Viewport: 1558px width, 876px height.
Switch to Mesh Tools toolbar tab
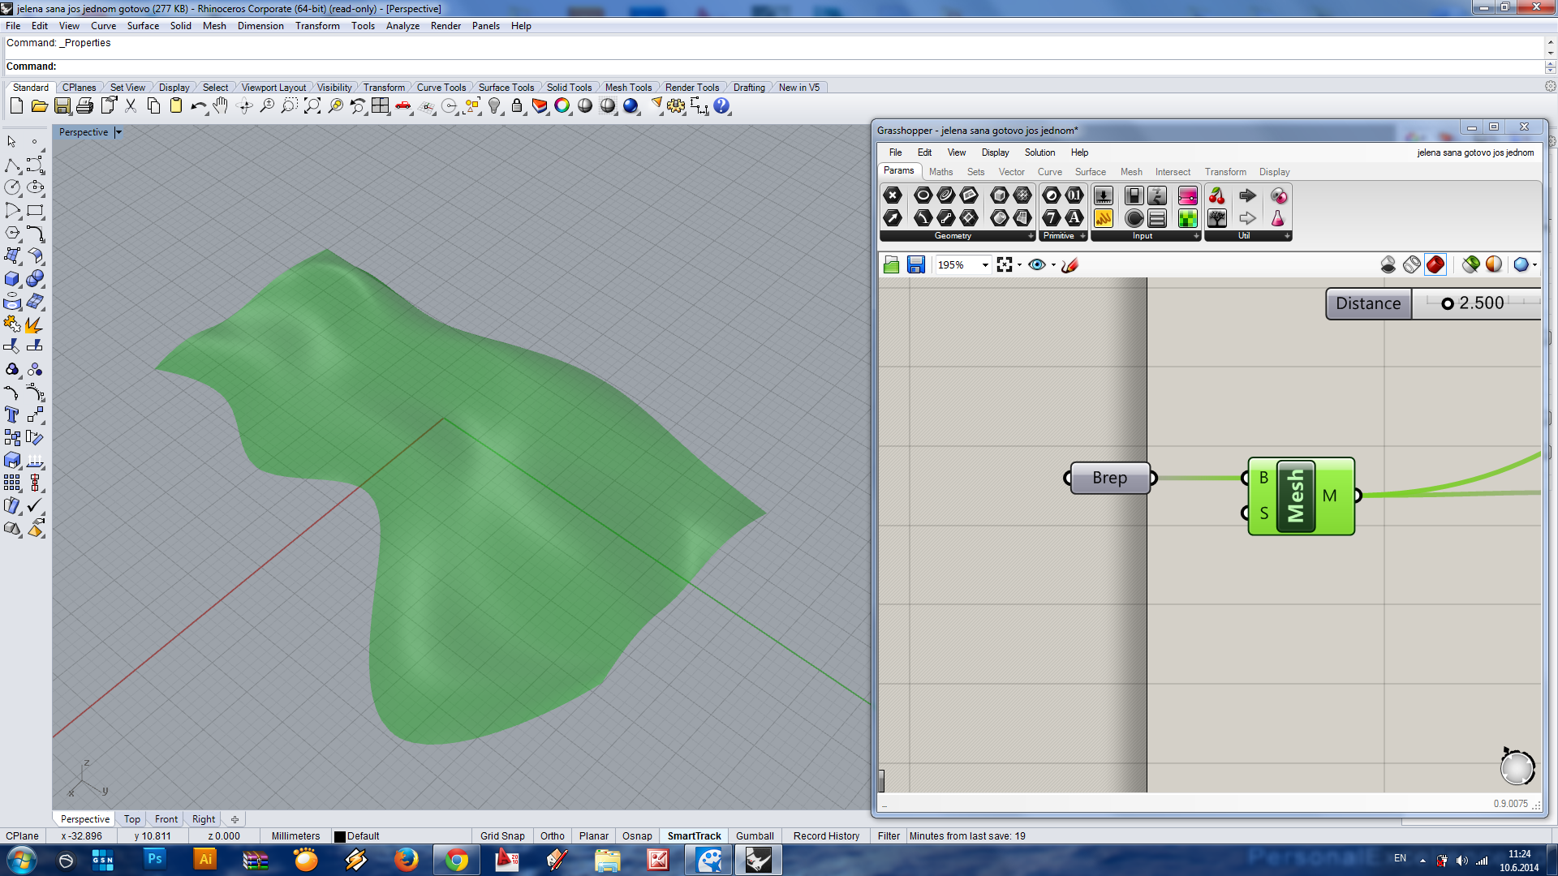[628, 88]
